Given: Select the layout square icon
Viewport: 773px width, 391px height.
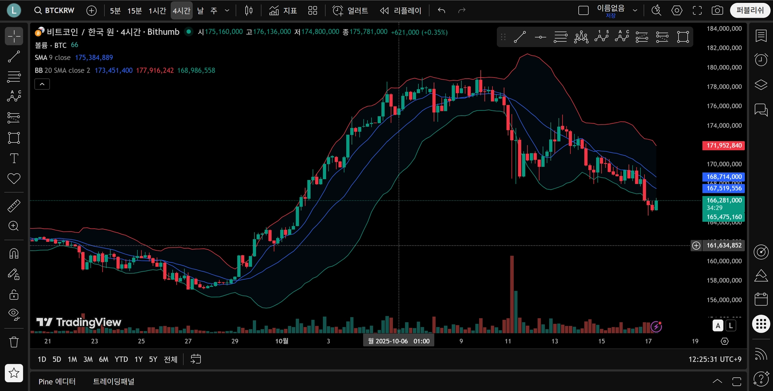Looking at the screenshot, I should pos(583,10).
